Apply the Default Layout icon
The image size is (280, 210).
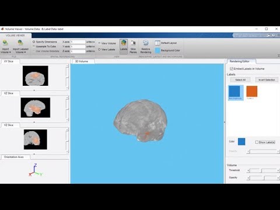click(157, 43)
